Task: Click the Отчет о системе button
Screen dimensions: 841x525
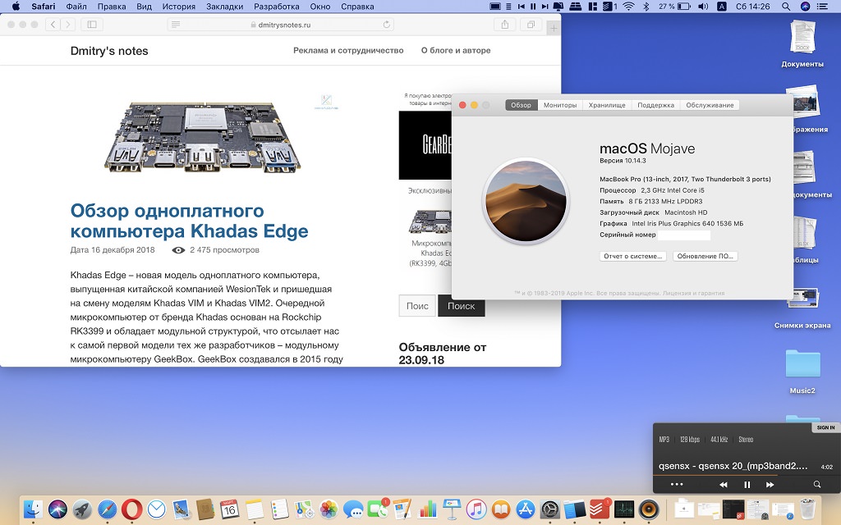Action: click(632, 256)
